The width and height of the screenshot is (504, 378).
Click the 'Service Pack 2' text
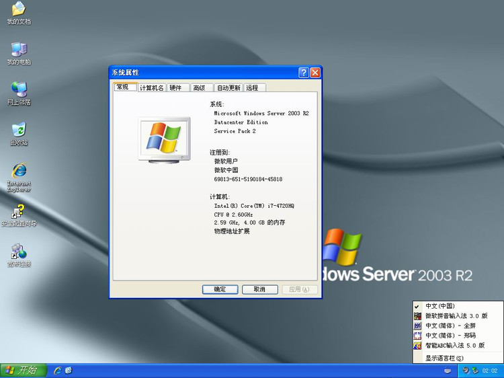point(235,131)
